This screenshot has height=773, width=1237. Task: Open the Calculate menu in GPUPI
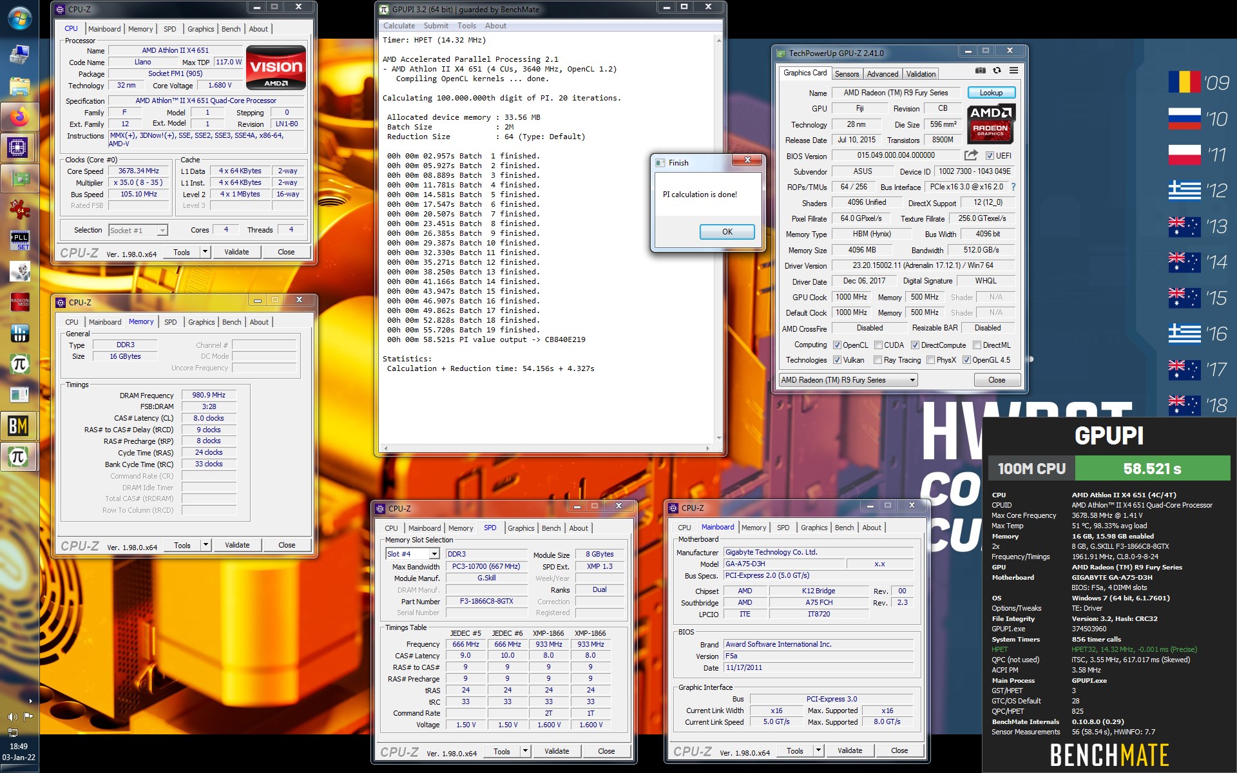pos(399,26)
